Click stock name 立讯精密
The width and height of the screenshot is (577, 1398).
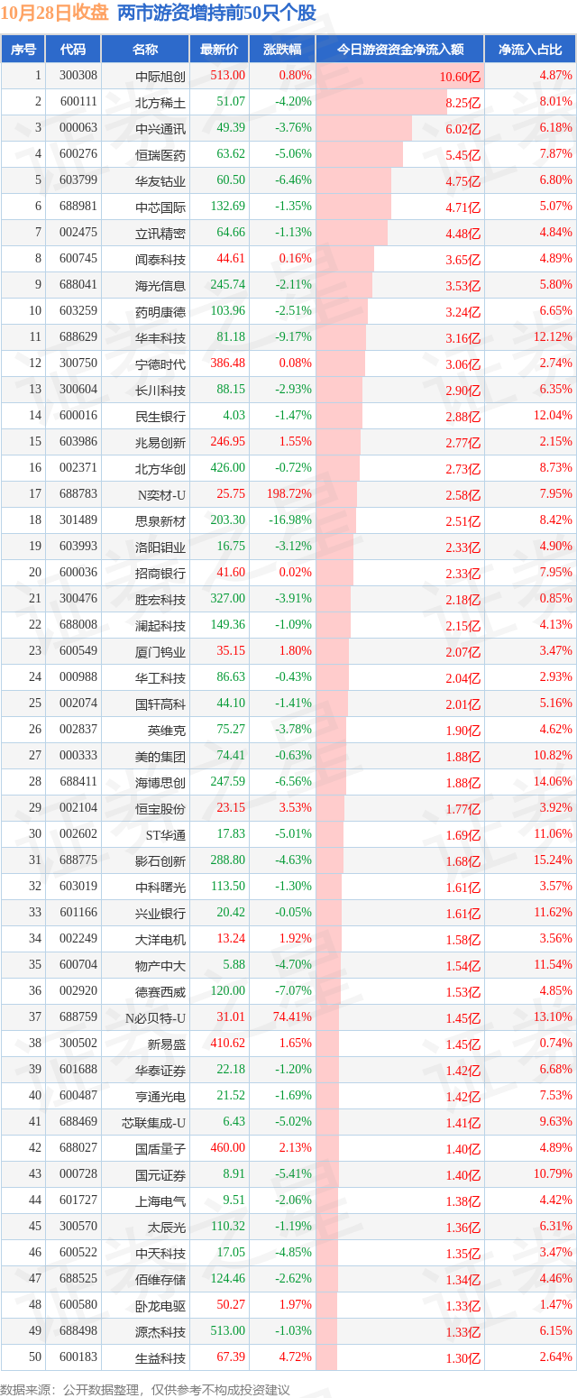point(160,234)
